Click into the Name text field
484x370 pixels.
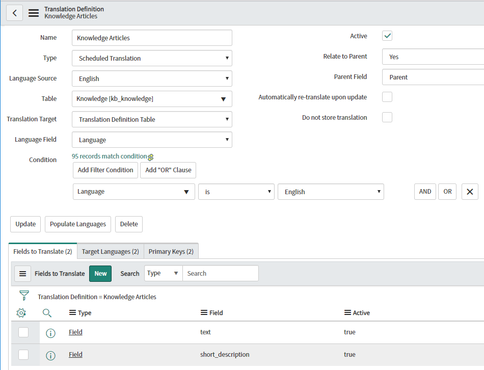[152, 38]
